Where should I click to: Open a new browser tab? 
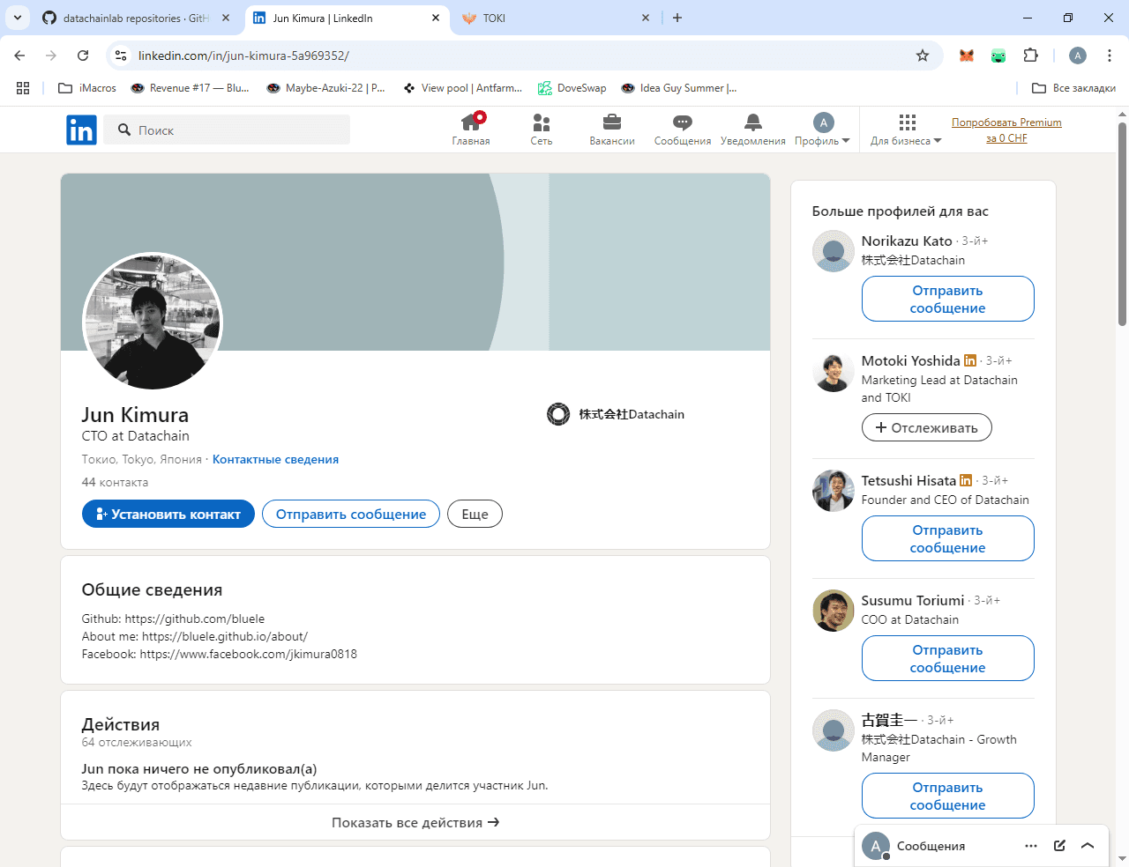pyautogui.click(x=677, y=18)
